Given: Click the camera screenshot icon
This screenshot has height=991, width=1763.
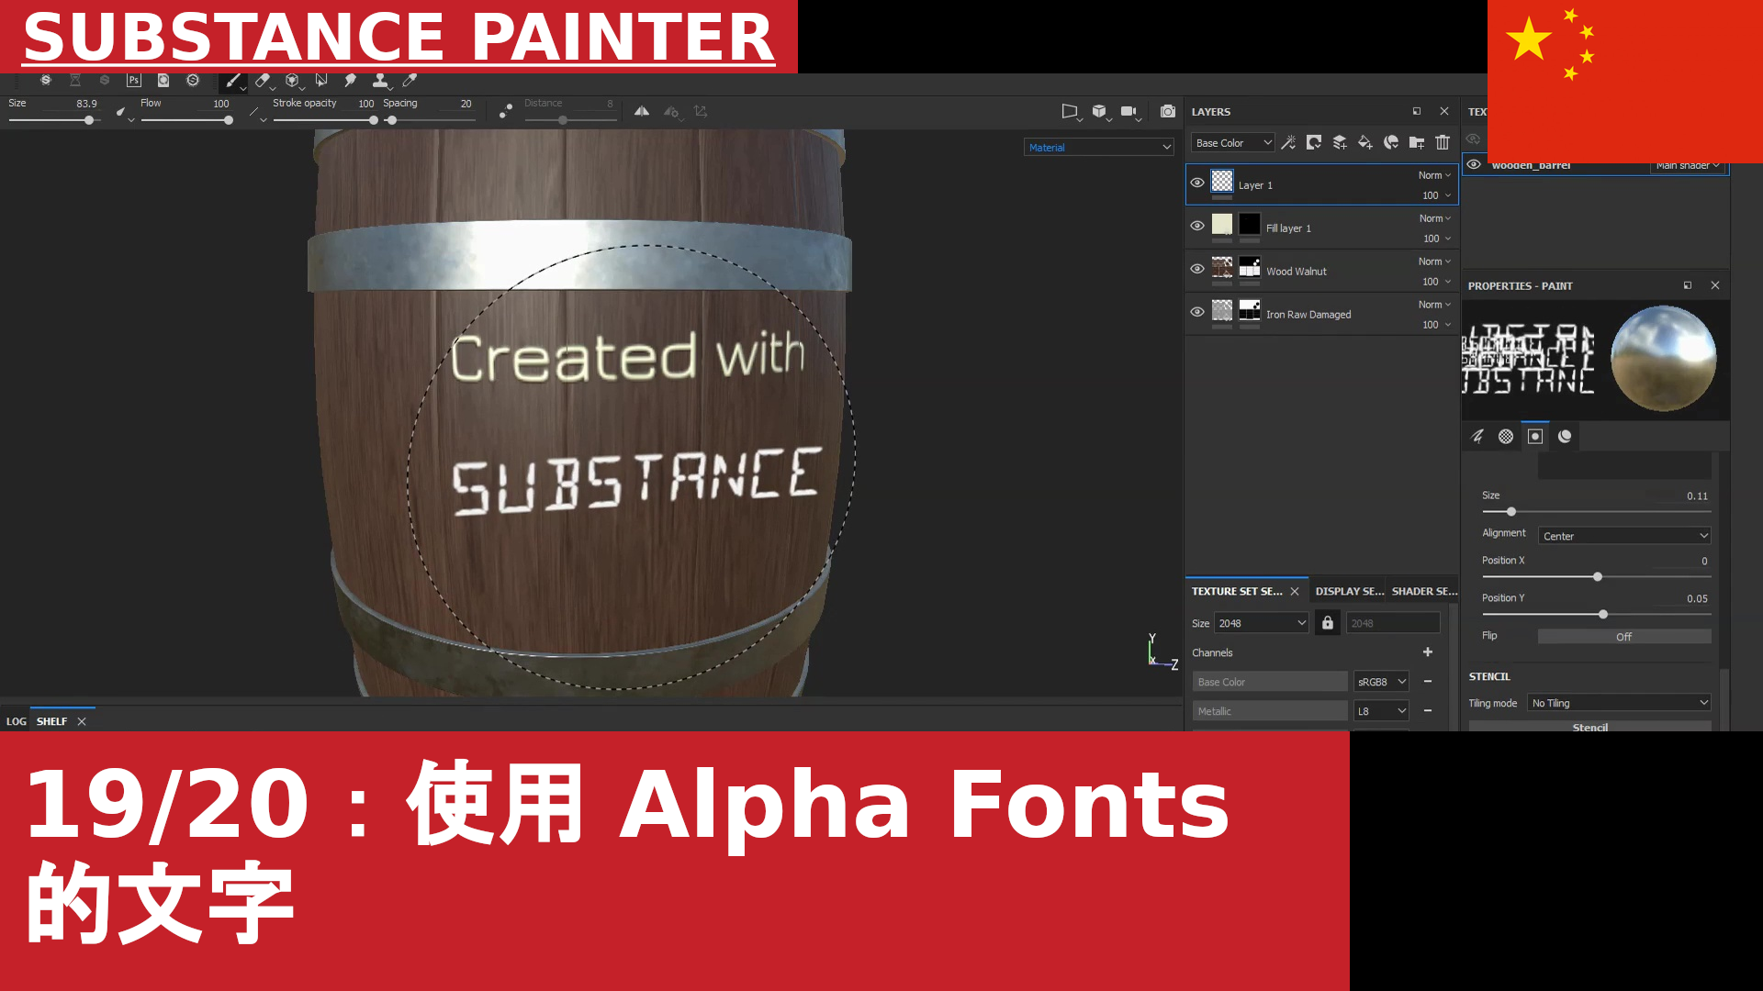Looking at the screenshot, I should pyautogui.click(x=1168, y=111).
